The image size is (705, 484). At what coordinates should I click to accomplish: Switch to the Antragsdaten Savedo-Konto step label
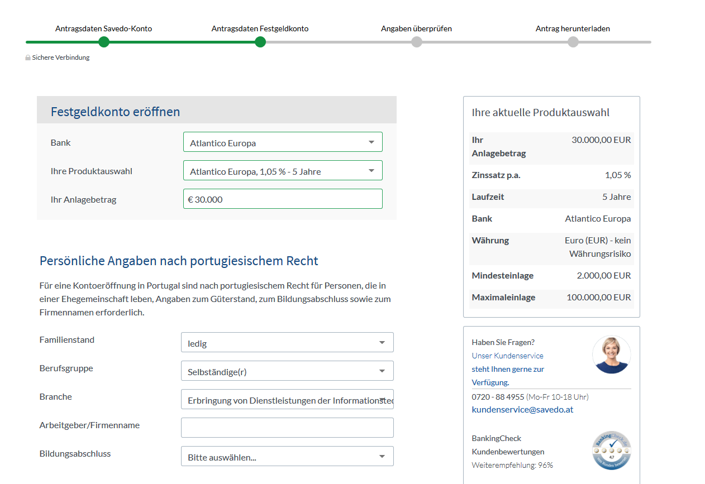(x=103, y=28)
